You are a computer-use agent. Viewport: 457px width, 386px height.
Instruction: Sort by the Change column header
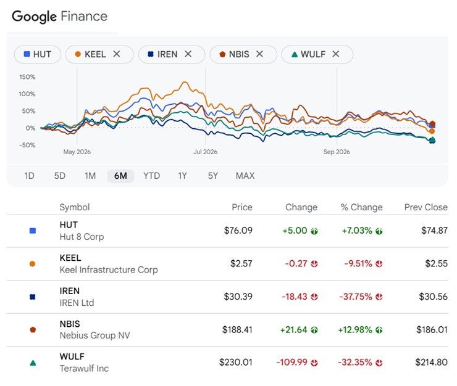tap(301, 207)
